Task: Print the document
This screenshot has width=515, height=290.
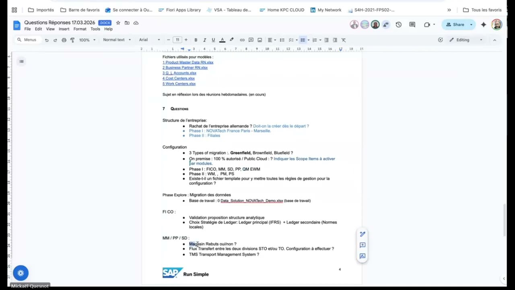Action: [64, 40]
